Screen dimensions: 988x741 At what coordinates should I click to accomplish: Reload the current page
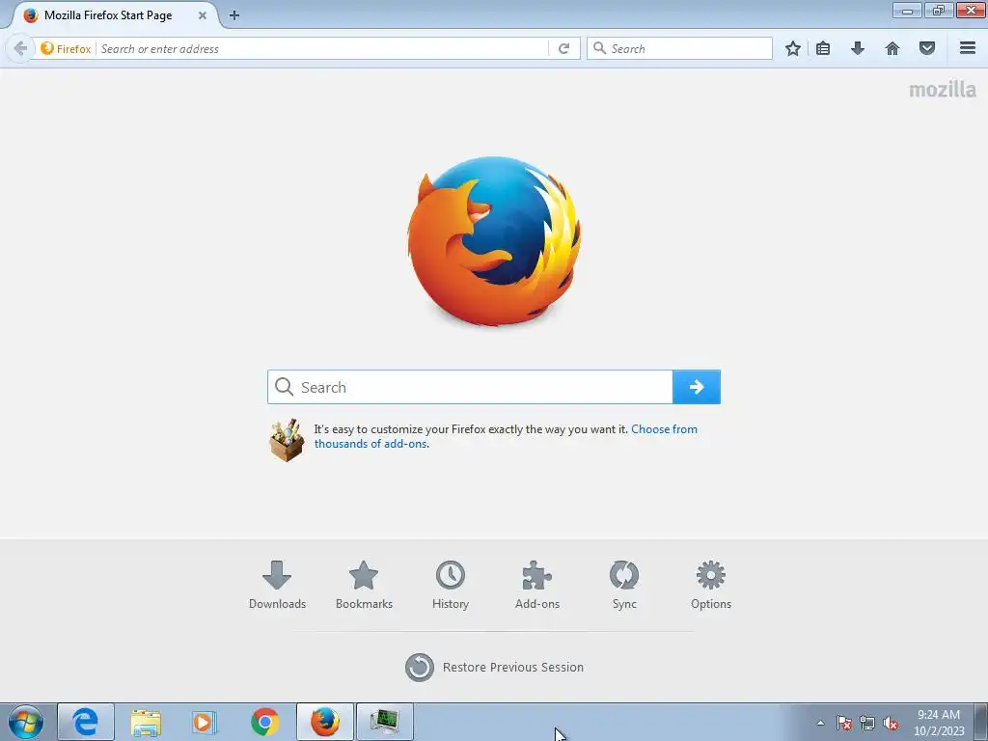[563, 48]
